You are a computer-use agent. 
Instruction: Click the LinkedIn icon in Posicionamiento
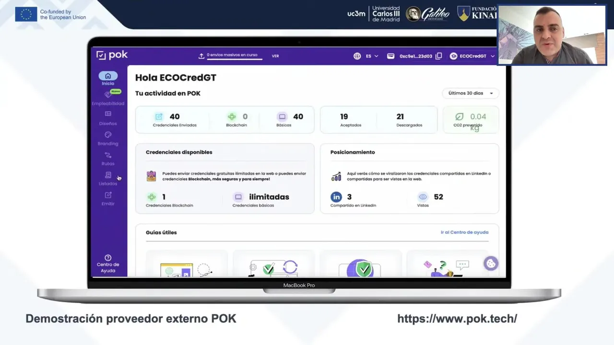click(x=336, y=197)
